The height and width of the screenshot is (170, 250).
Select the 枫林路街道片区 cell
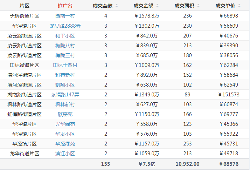(25, 104)
